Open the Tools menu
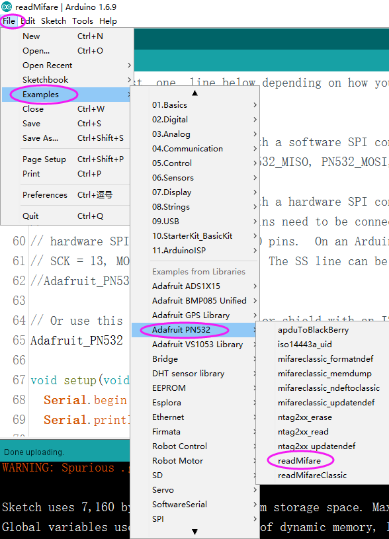This screenshot has height=539, width=389. pyautogui.click(x=83, y=21)
